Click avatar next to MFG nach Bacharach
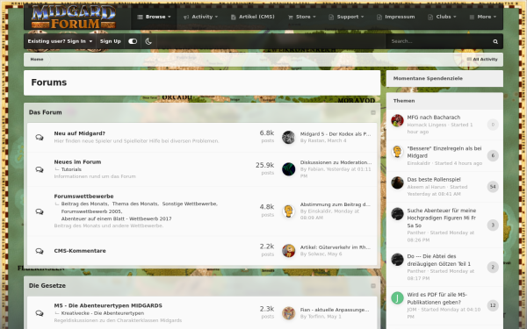 [x=397, y=120]
